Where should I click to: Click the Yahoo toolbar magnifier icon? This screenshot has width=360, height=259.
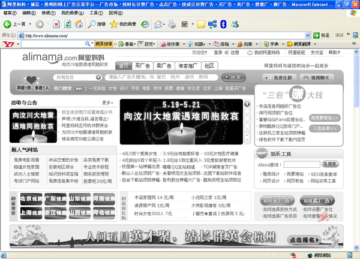(88, 44)
